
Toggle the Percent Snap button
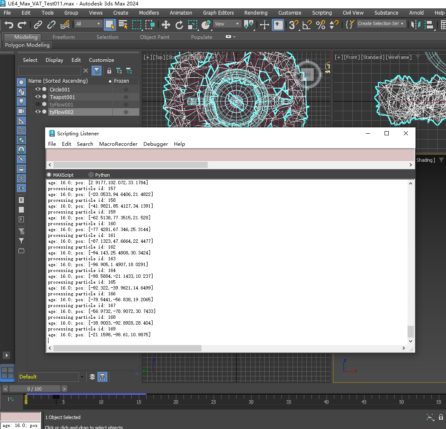coord(321,25)
